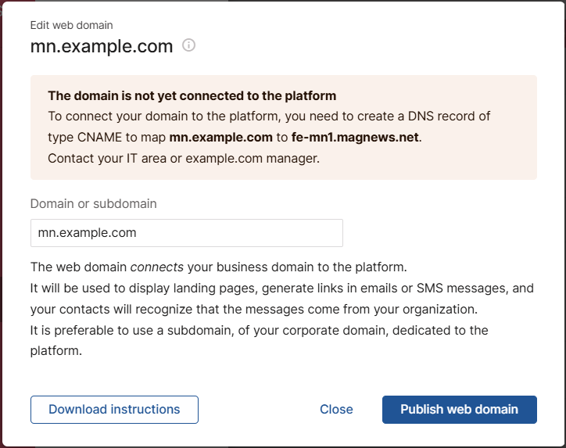Click the sentence about preferring a subdomain
The width and height of the screenshot is (566, 448).
click(258, 330)
